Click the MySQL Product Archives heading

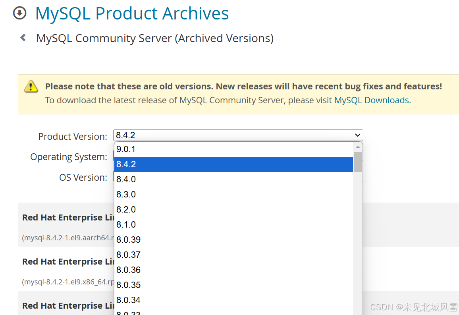point(132,14)
